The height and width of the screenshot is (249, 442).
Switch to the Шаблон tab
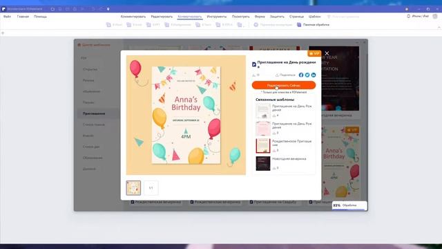(315, 17)
